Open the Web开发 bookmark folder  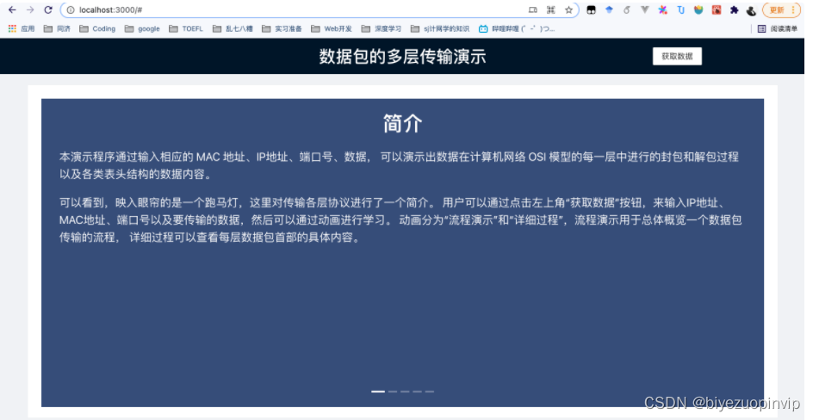332,28
